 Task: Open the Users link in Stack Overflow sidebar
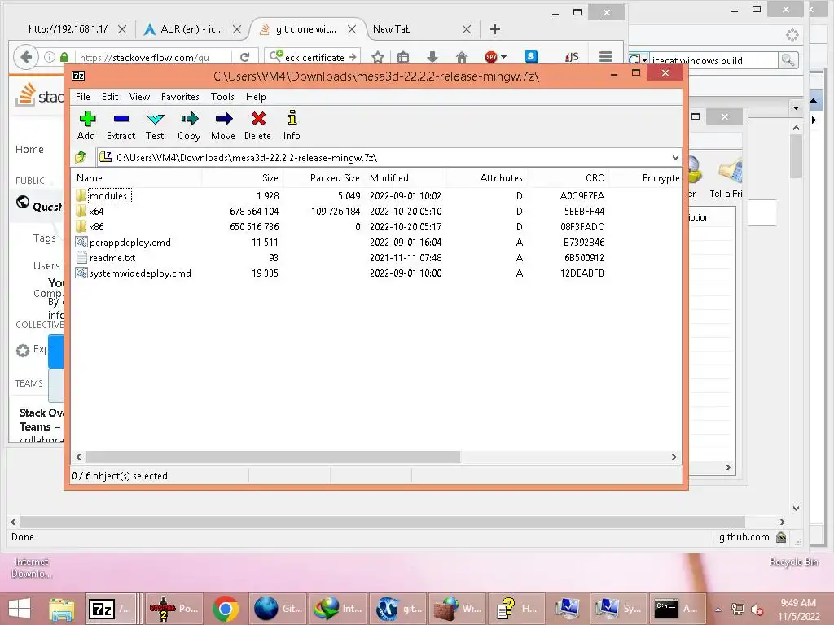(x=46, y=266)
